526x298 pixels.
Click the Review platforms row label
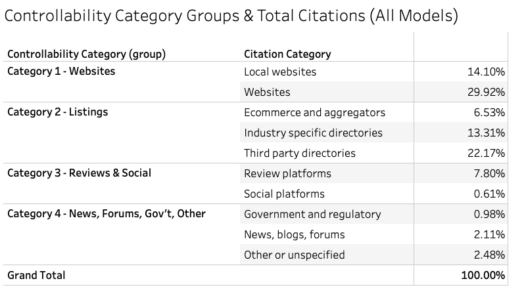[x=287, y=173]
